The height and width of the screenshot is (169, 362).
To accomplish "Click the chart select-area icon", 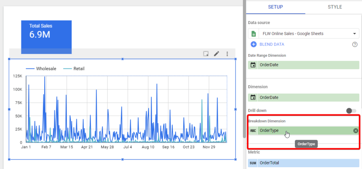I will coord(206,54).
